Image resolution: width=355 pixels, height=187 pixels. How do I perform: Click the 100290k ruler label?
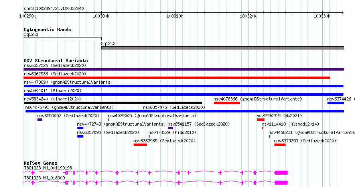click(28, 16)
